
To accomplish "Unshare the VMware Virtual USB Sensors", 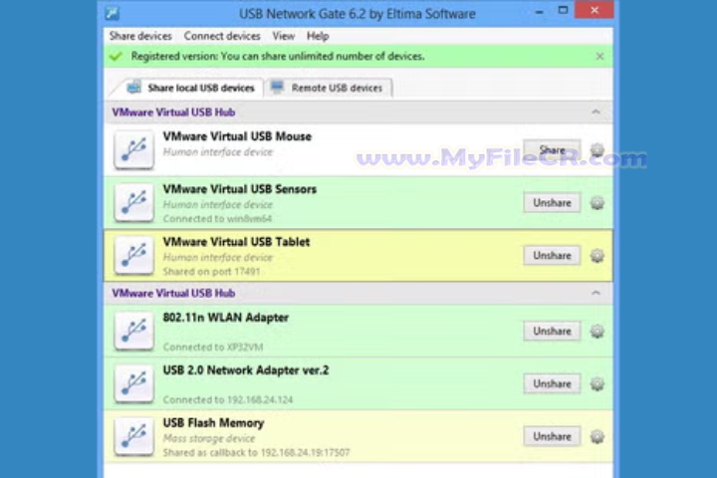I will [x=552, y=202].
